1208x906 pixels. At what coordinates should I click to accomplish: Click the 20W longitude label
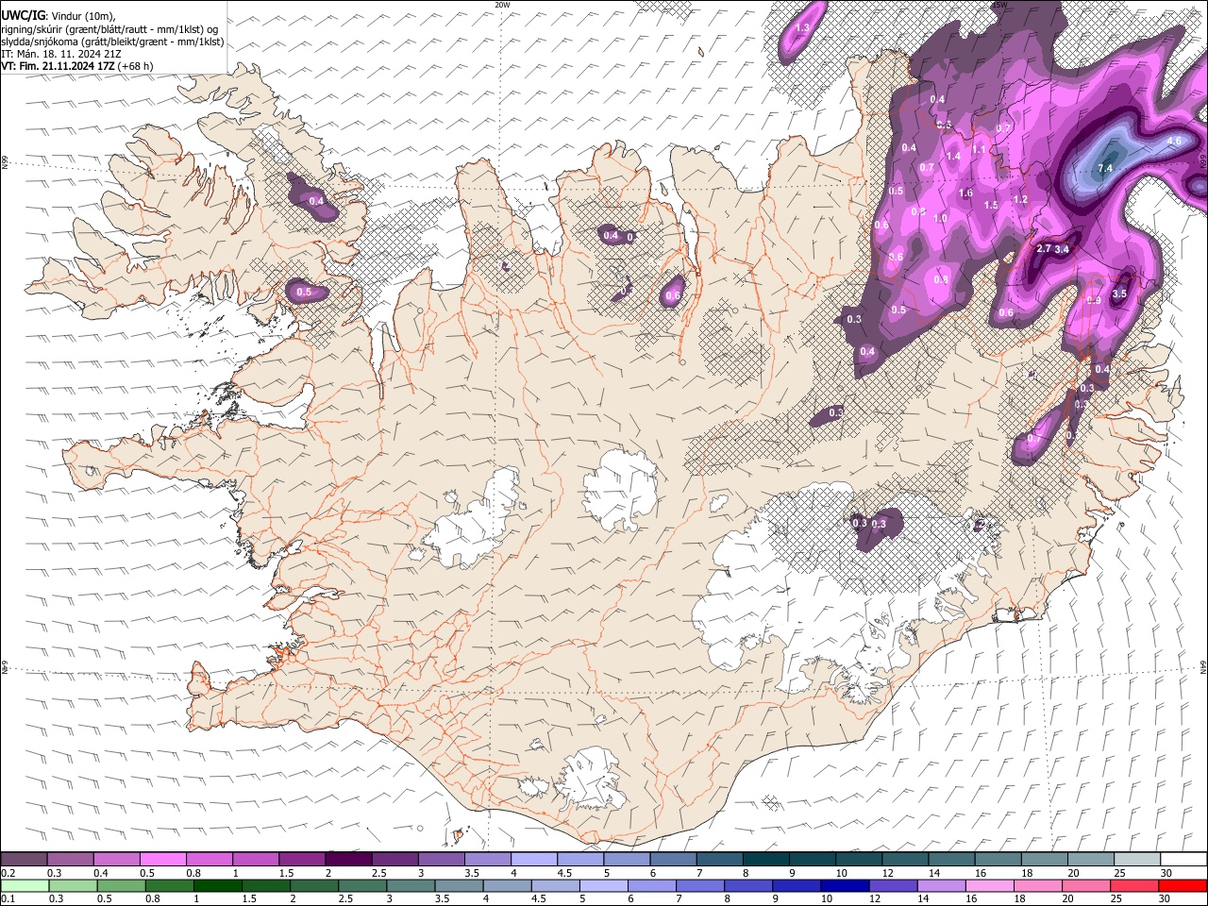point(502,5)
